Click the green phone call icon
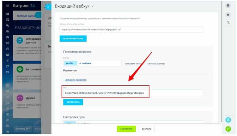 coord(228,129)
